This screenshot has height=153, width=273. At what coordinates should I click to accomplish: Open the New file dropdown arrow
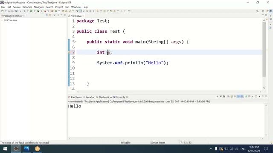pyautogui.click(x=6, y=11)
